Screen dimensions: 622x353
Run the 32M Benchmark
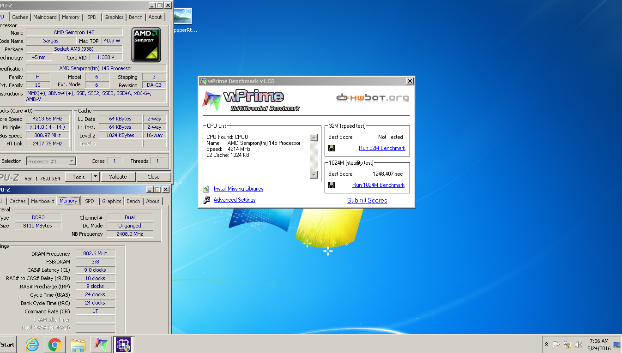(x=382, y=148)
